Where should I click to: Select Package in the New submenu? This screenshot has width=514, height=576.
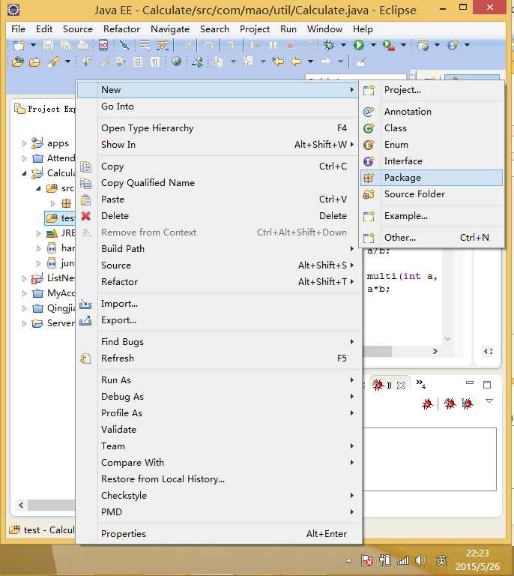[x=431, y=178]
